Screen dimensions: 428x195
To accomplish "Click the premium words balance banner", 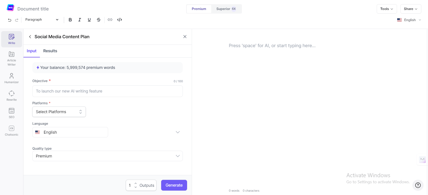I will (108, 68).
